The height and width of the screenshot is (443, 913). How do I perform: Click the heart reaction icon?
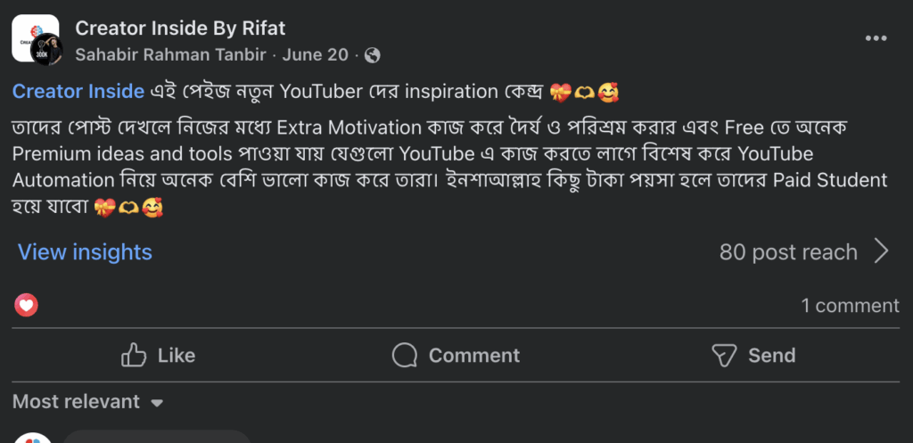pos(27,306)
